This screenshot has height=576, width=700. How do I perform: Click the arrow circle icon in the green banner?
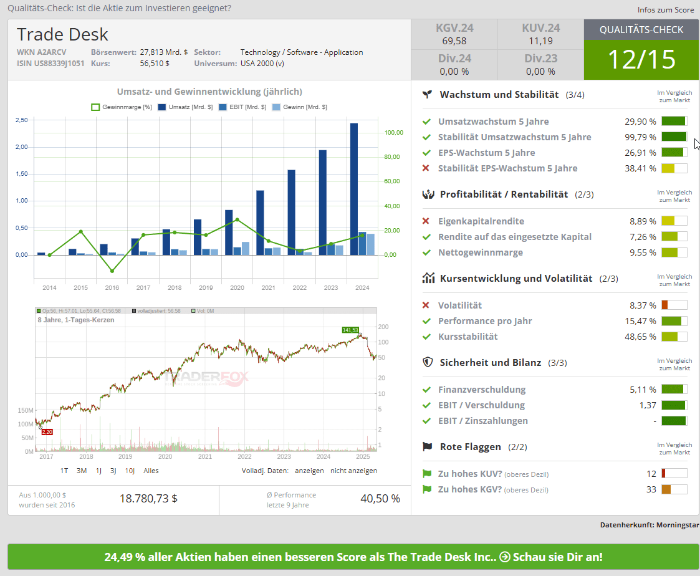click(x=504, y=557)
